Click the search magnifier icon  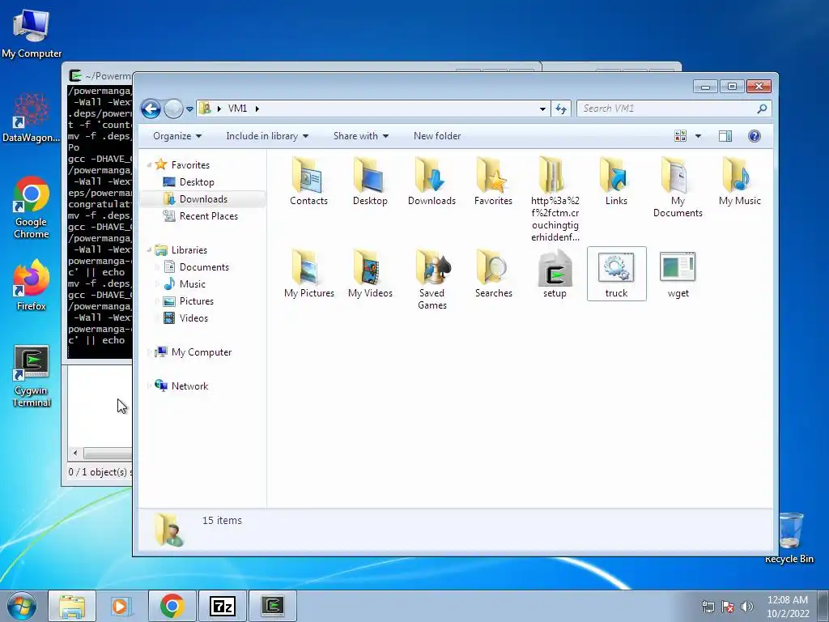762,109
